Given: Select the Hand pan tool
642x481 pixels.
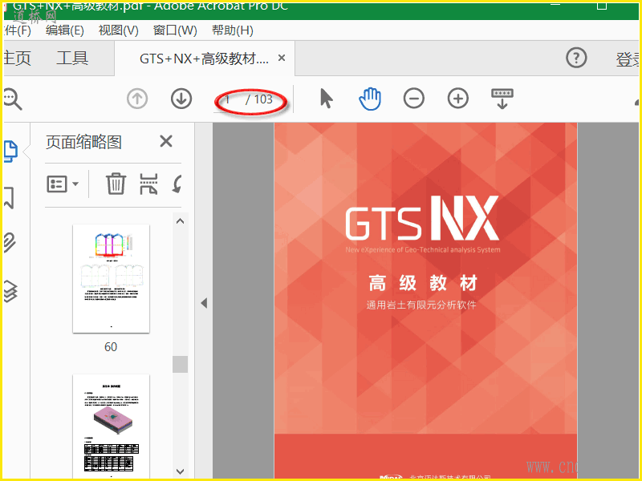Looking at the screenshot, I should (x=370, y=99).
